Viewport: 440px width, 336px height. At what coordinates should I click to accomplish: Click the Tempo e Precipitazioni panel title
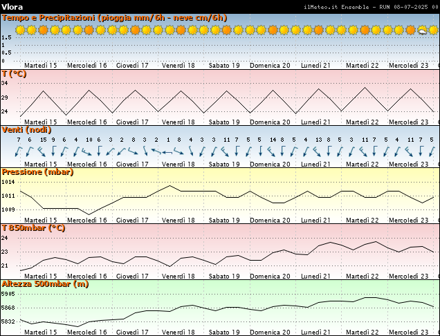[x=114, y=18]
